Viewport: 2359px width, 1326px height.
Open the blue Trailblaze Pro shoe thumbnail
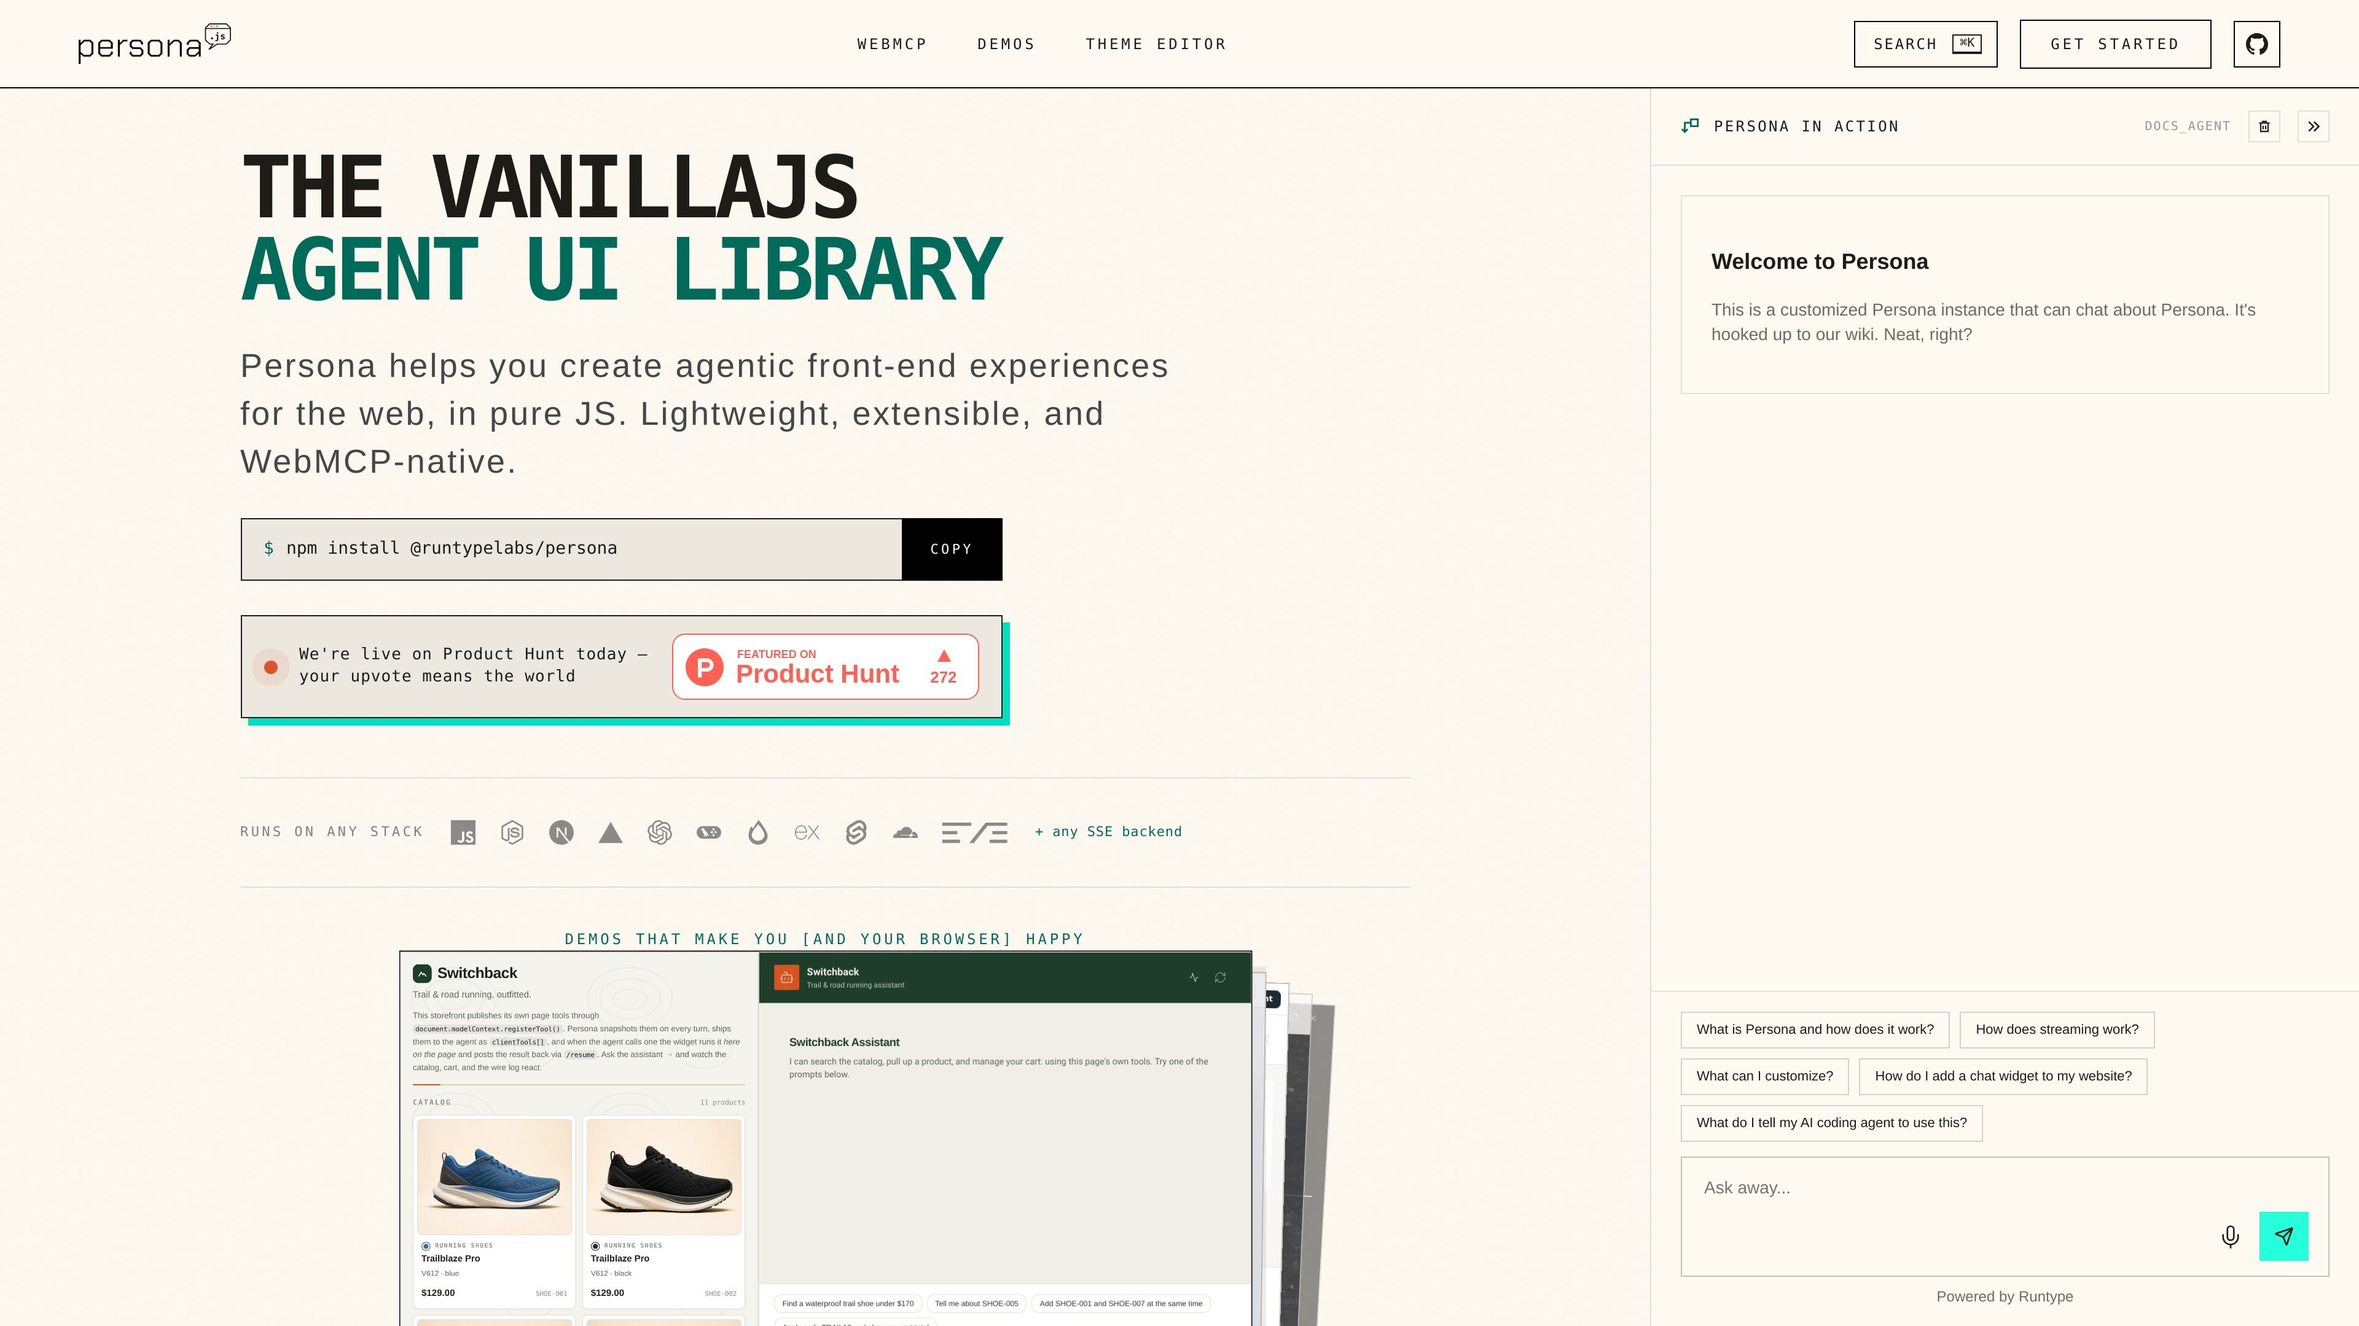point(495,1177)
